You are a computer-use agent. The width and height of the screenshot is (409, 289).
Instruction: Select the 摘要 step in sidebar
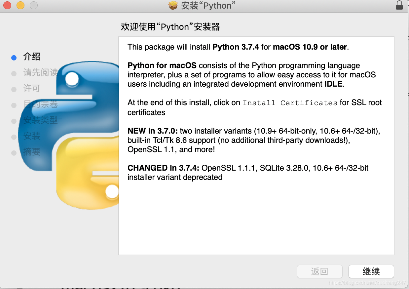32,152
